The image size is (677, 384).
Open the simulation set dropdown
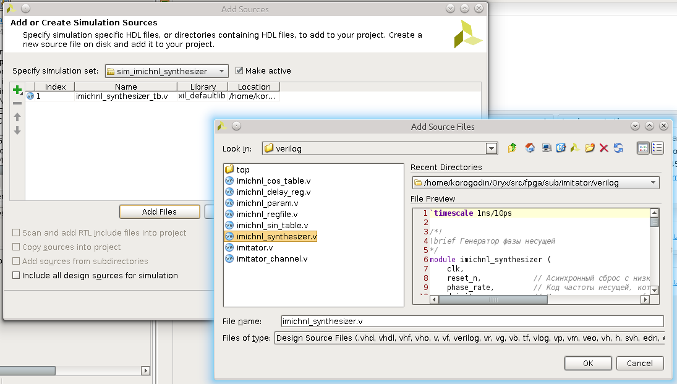click(x=167, y=71)
